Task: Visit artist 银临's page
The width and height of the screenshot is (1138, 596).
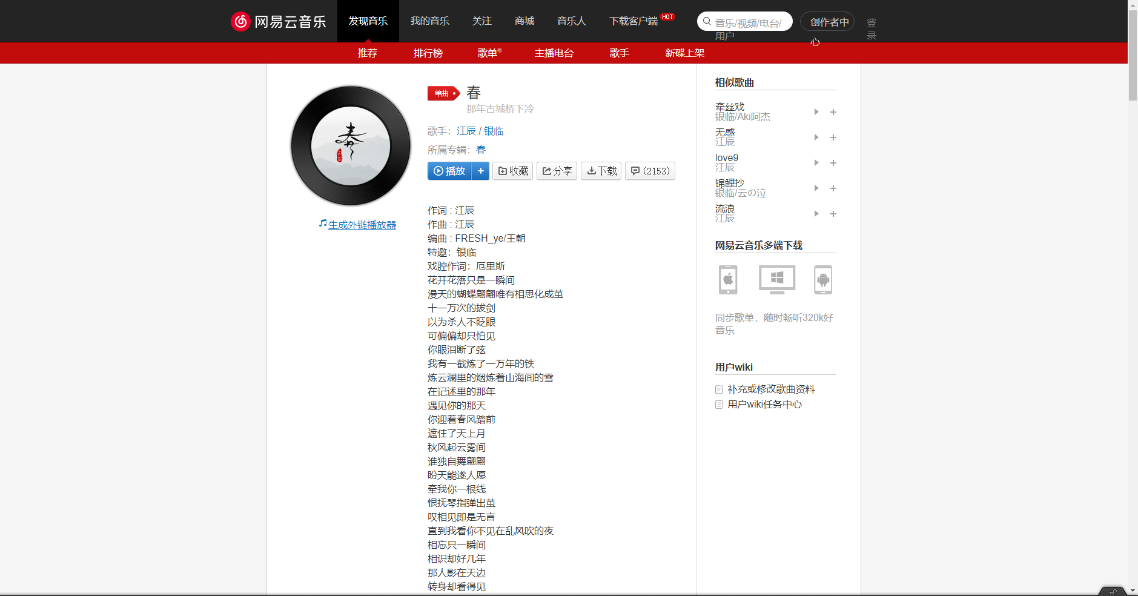Action: pyautogui.click(x=493, y=131)
